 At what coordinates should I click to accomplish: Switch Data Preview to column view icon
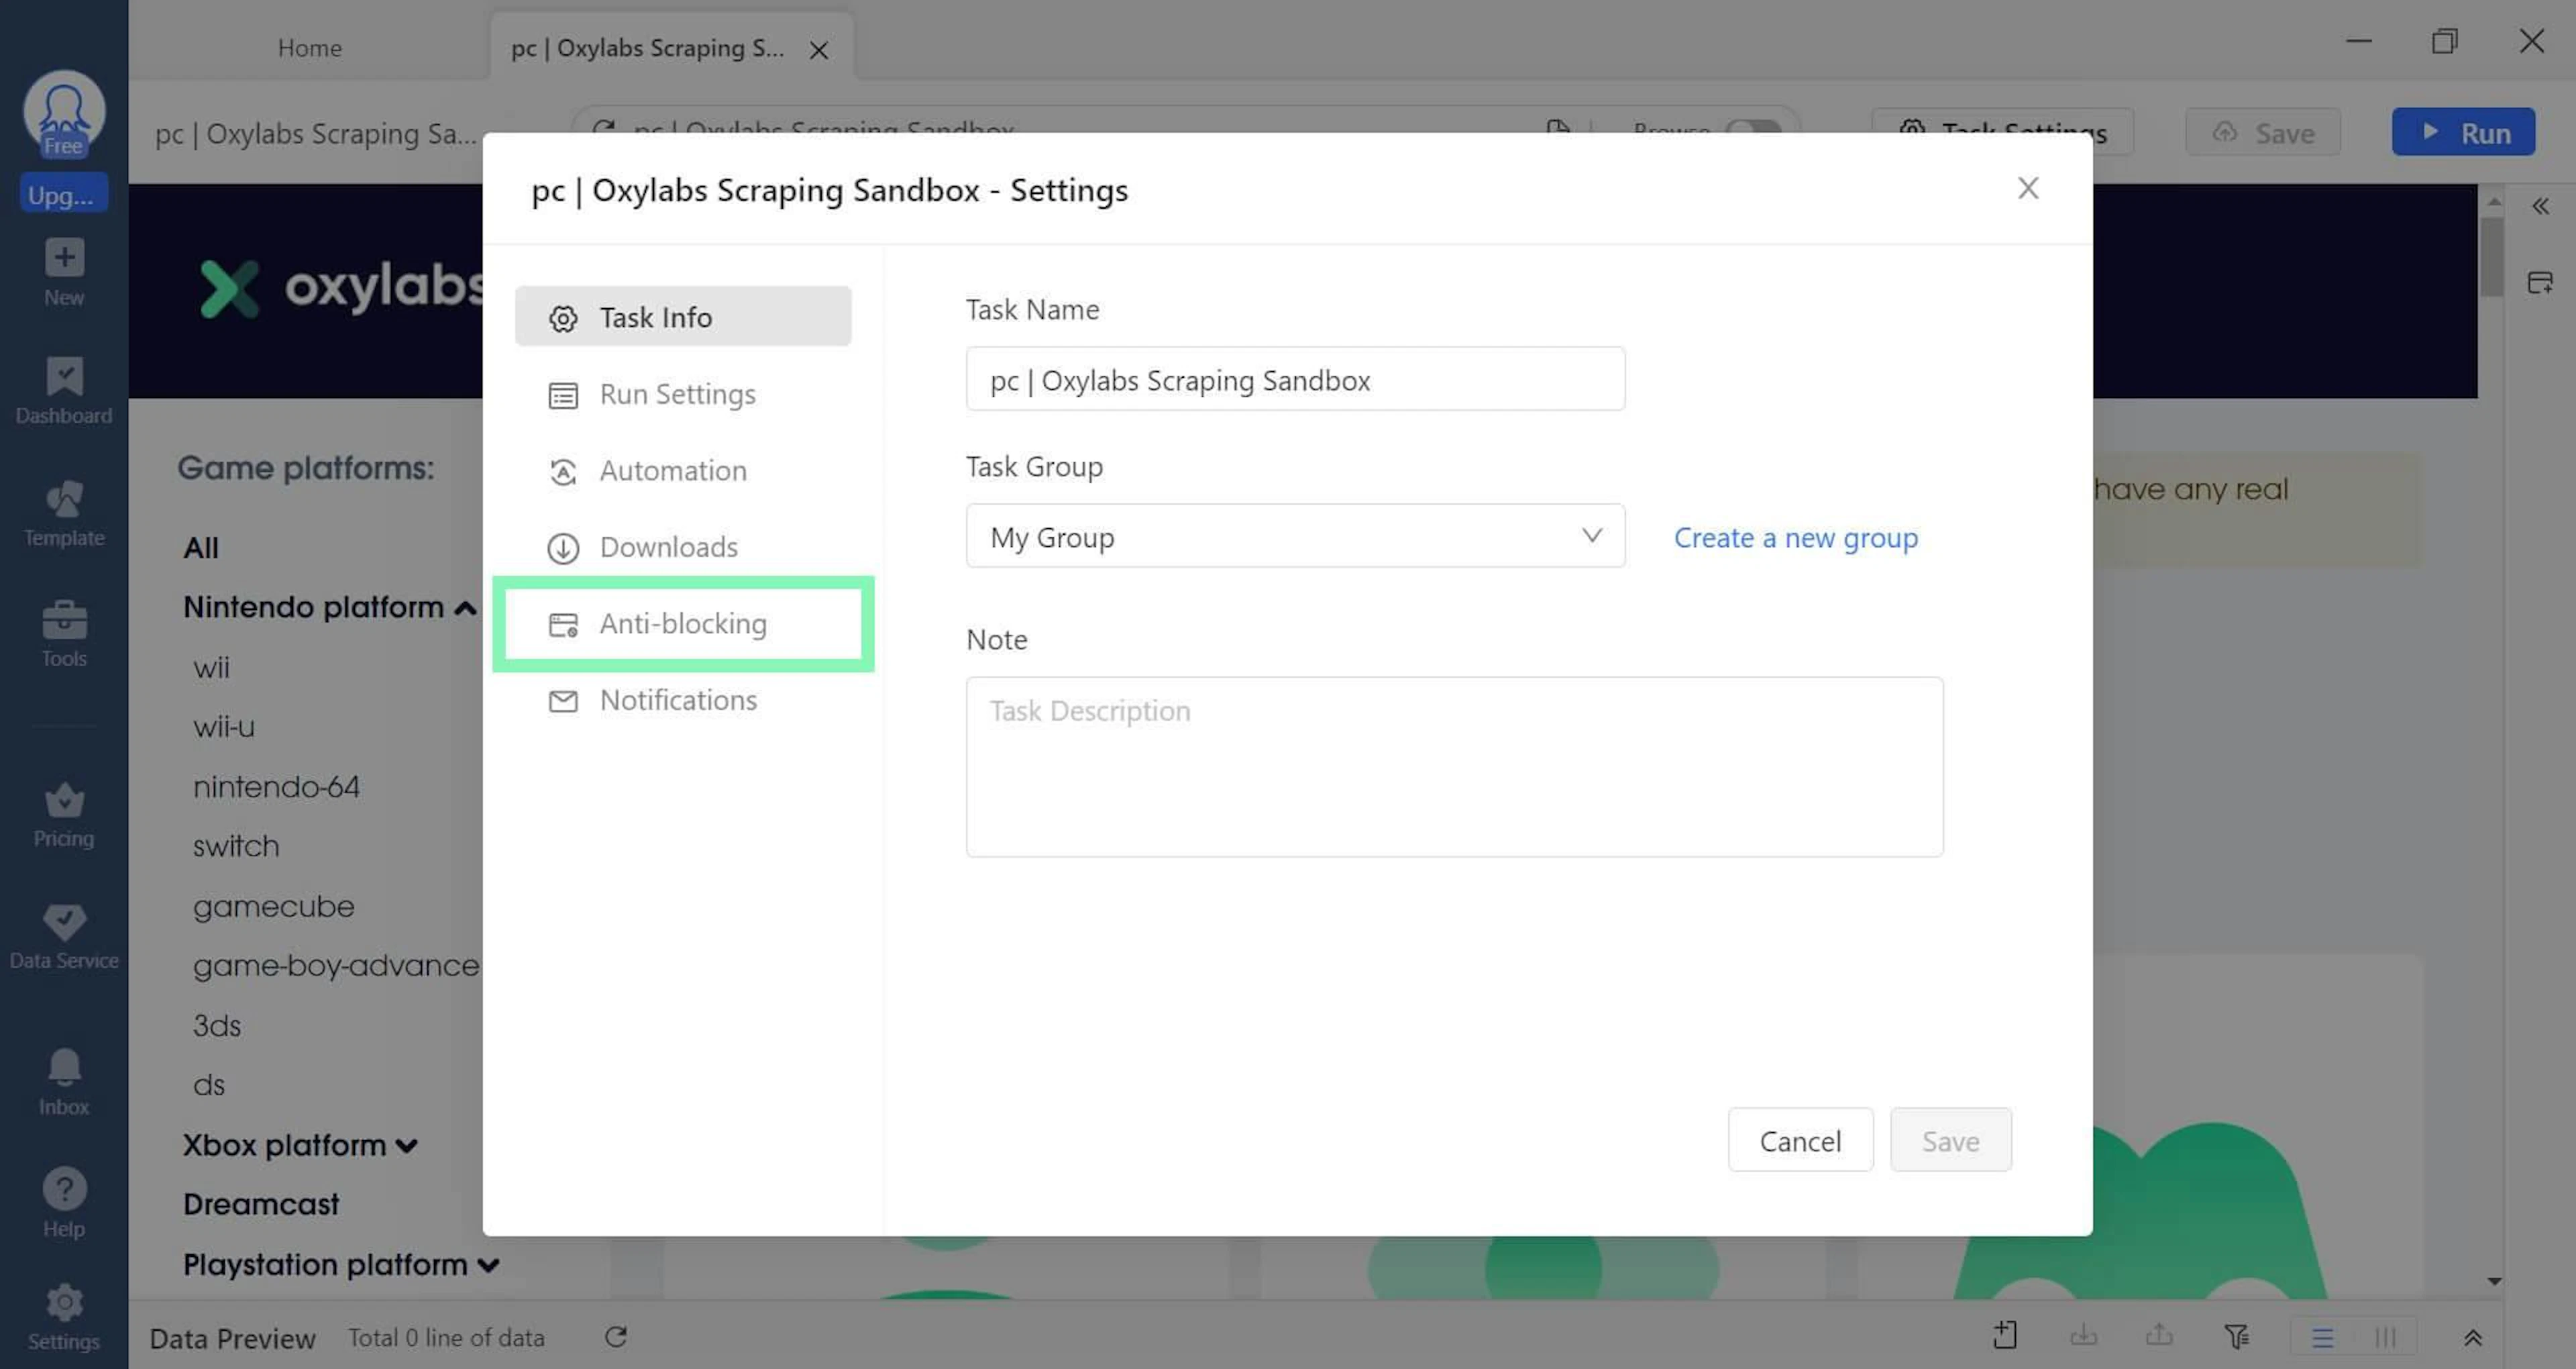[2385, 1337]
